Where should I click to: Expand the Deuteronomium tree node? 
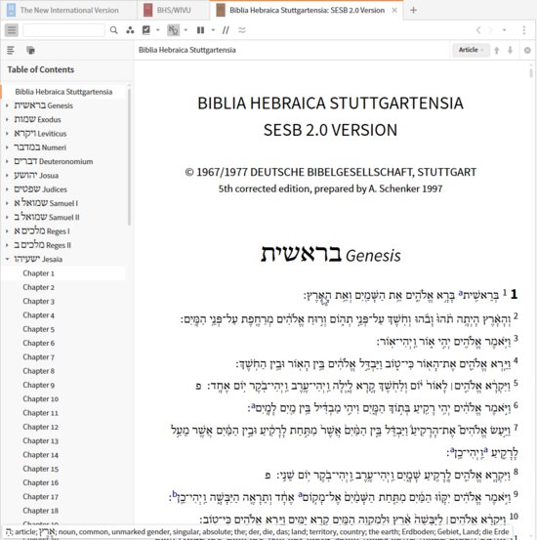pyautogui.click(x=7, y=161)
